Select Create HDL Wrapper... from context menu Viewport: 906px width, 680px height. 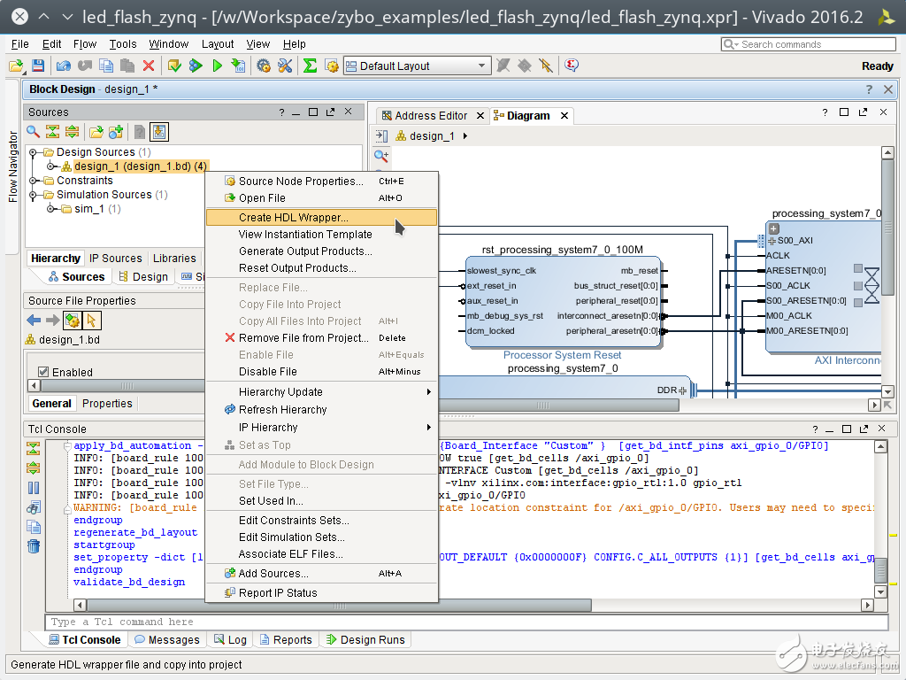pyautogui.click(x=293, y=217)
